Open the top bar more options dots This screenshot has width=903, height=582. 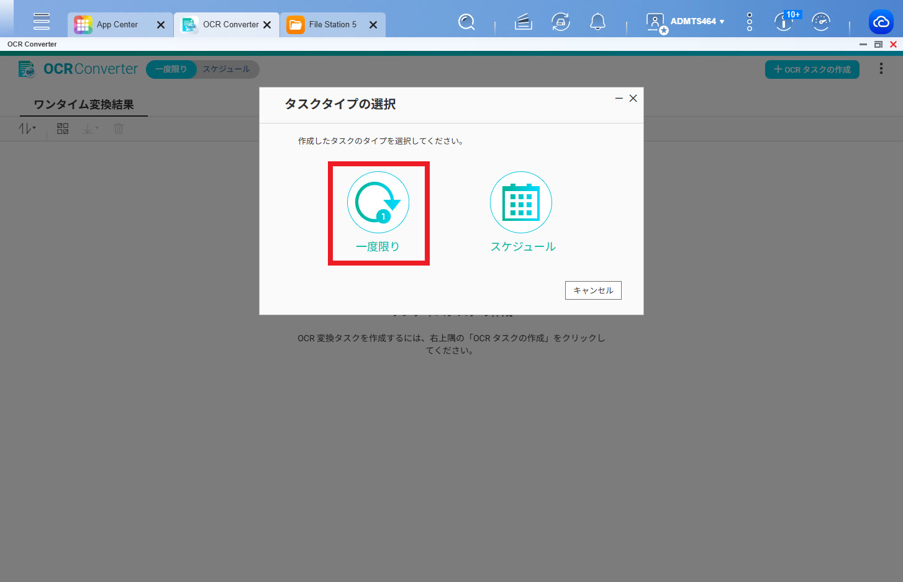pos(750,22)
